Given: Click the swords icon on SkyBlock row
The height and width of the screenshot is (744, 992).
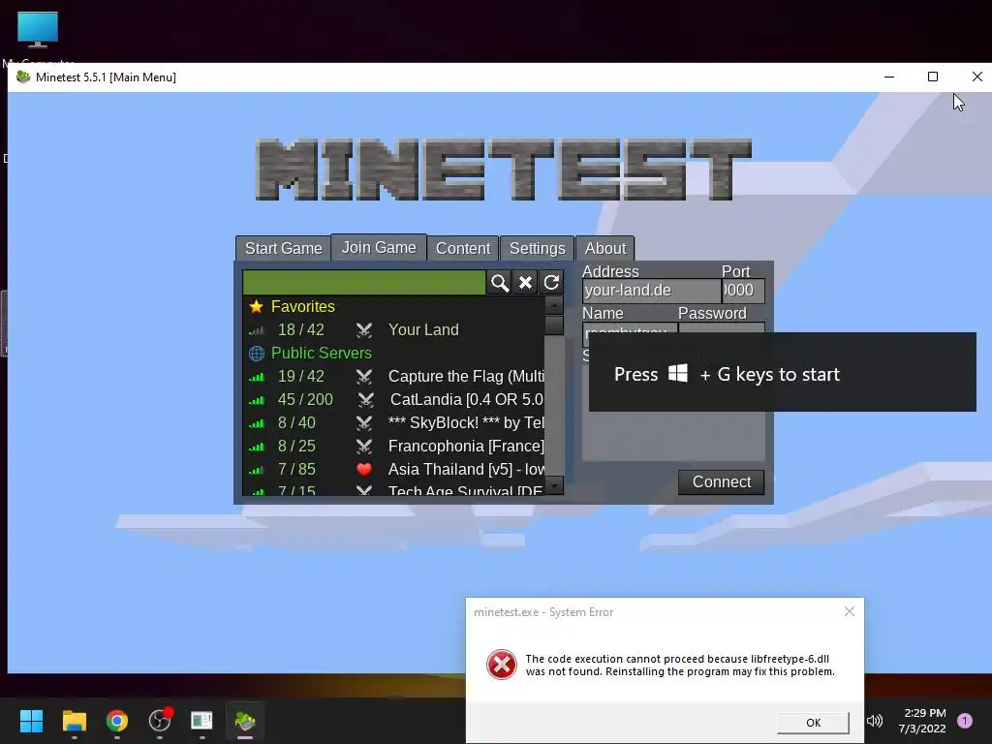Looking at the screenshot, I should tap(364, 422).
